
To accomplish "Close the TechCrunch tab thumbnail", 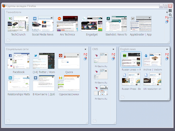I will [27, 18].
